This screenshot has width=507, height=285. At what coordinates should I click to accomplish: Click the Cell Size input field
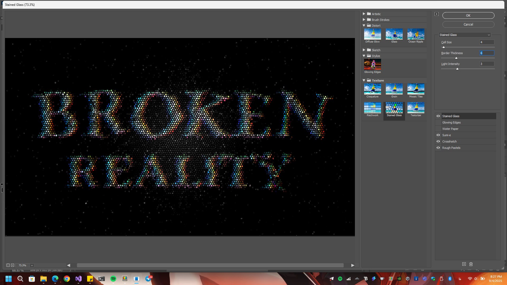(486, 42)
